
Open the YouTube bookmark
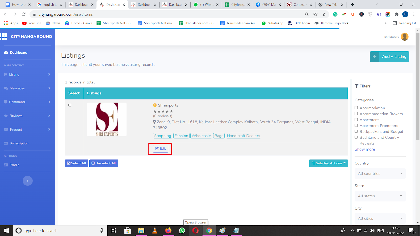coord(32,23)
